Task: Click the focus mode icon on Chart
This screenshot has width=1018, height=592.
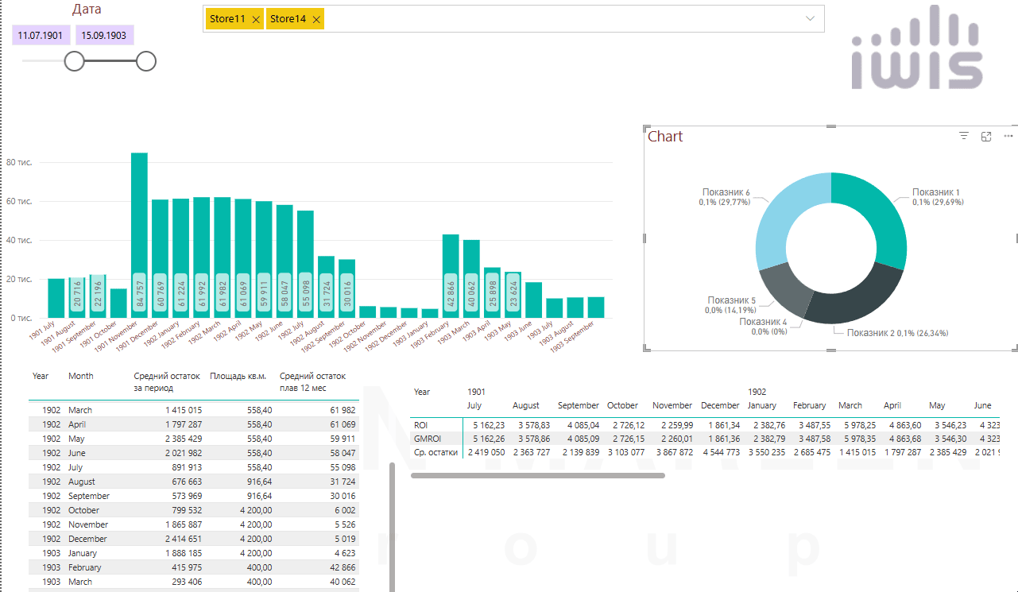Action: pyautogui.click(x=986, y=137)
